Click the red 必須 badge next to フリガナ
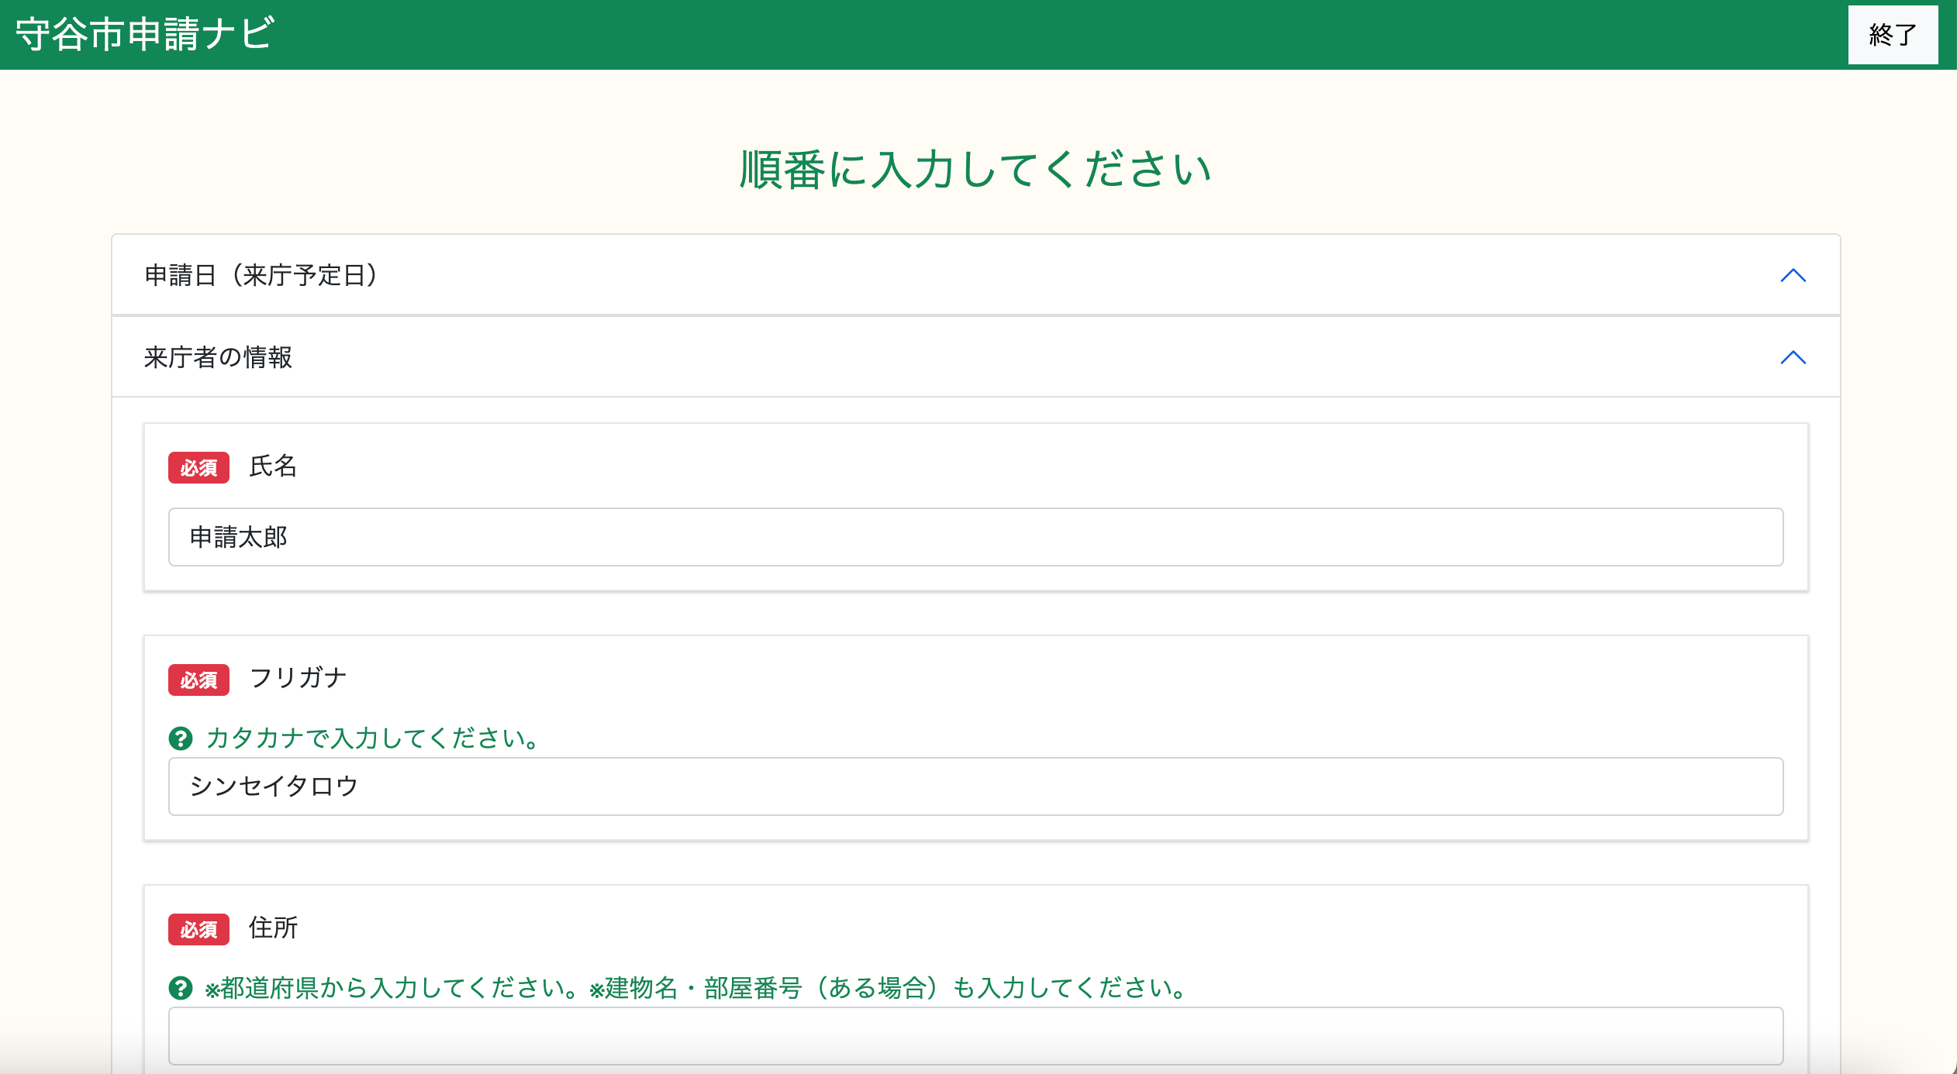Viewport: 1957px width, 1074px height. (x=198, y=679)
